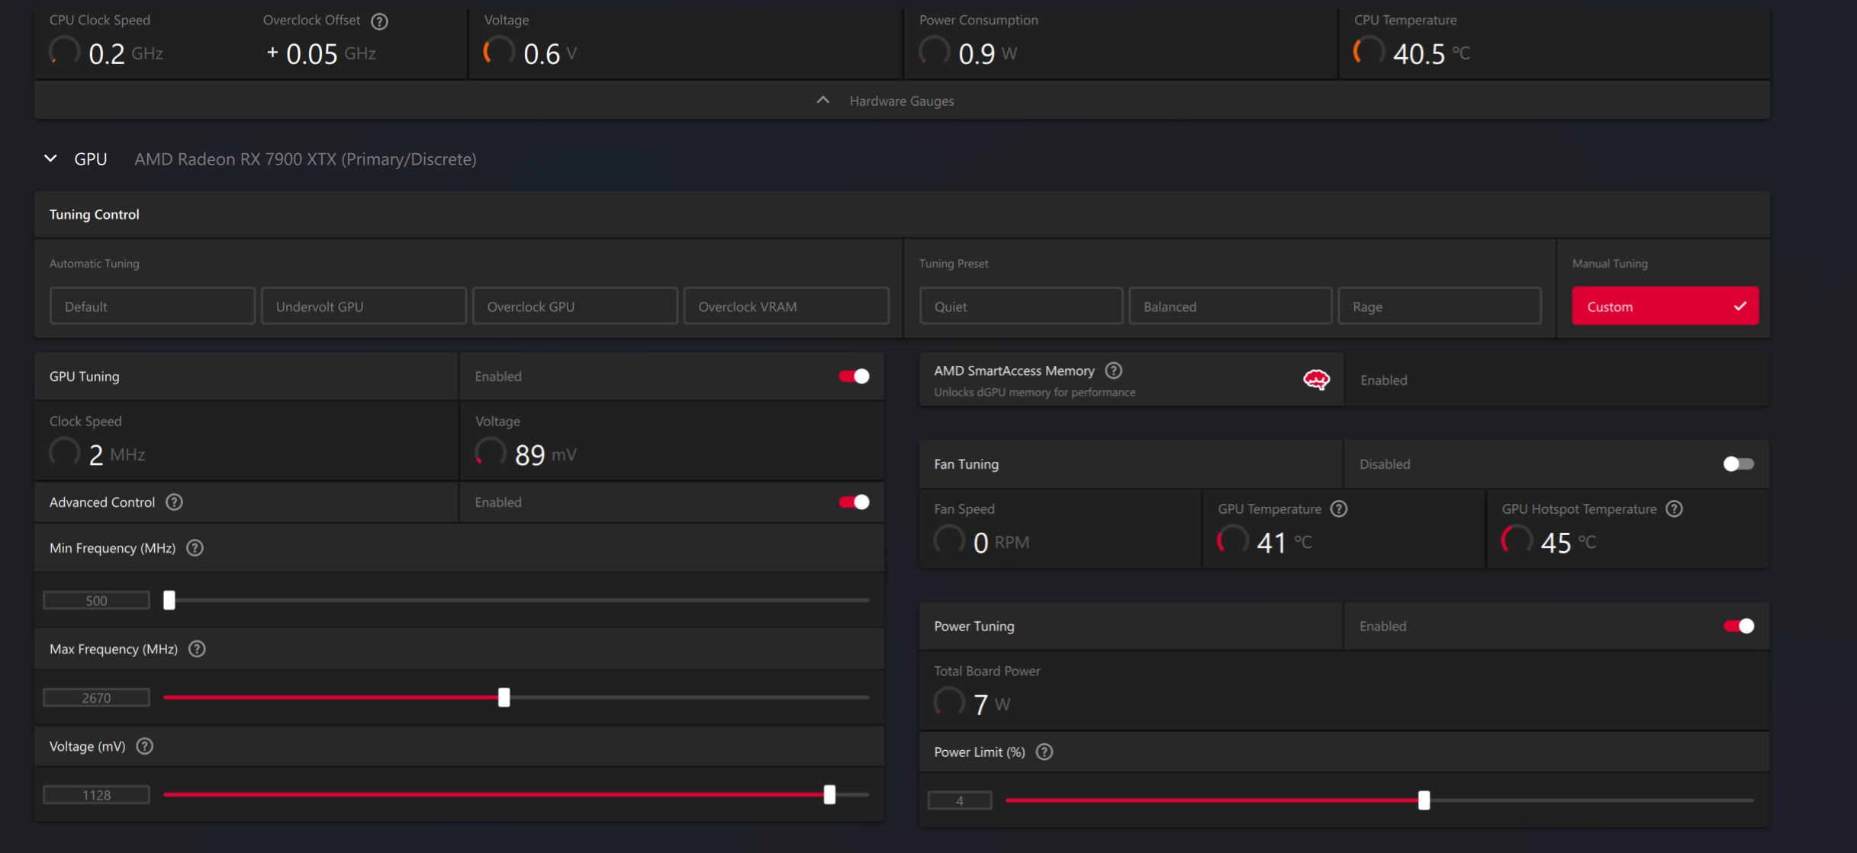Select the Overclock GPU option
This screenshot has height=853, width=1857.
(x=575, y=306)
